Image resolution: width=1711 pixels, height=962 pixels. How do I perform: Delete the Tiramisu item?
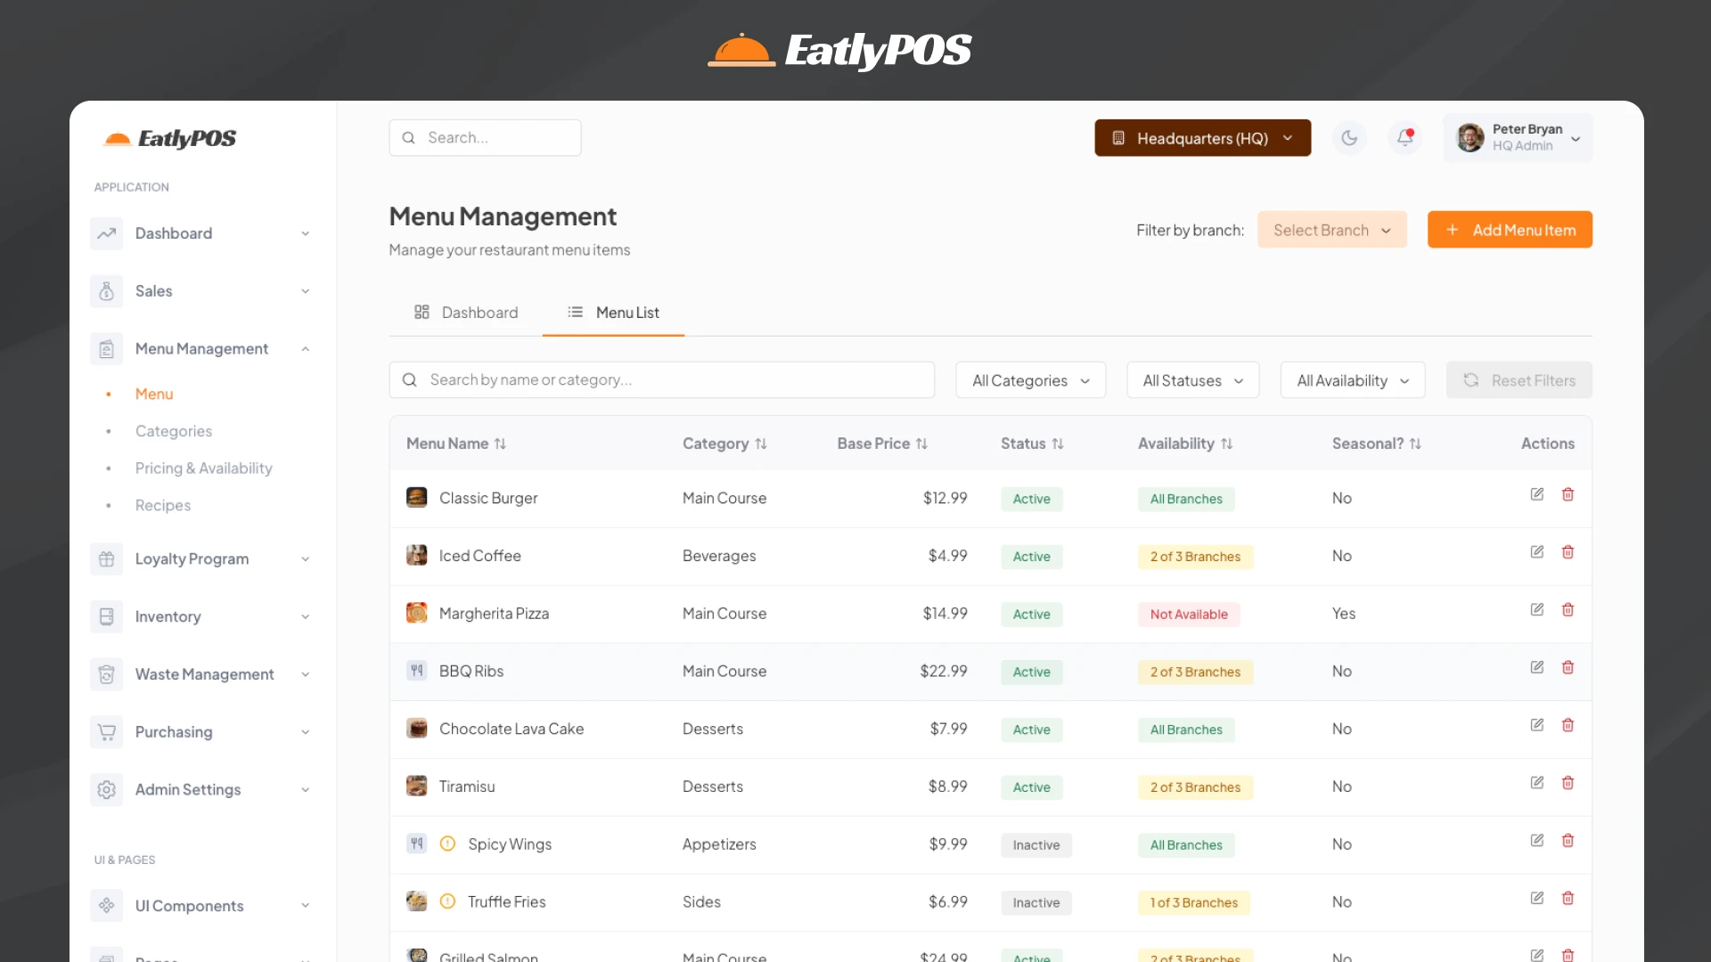(x=1568, y=783)
